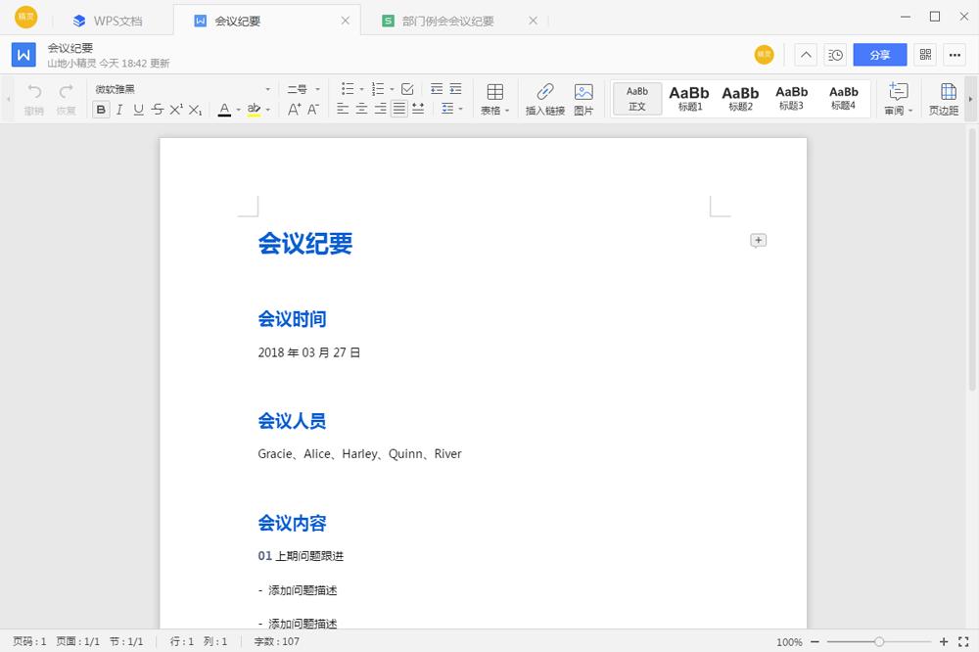Toggle bold formatting
This screenshot has width=979, height=652.
pyautogui.click(x=101, y=110)
